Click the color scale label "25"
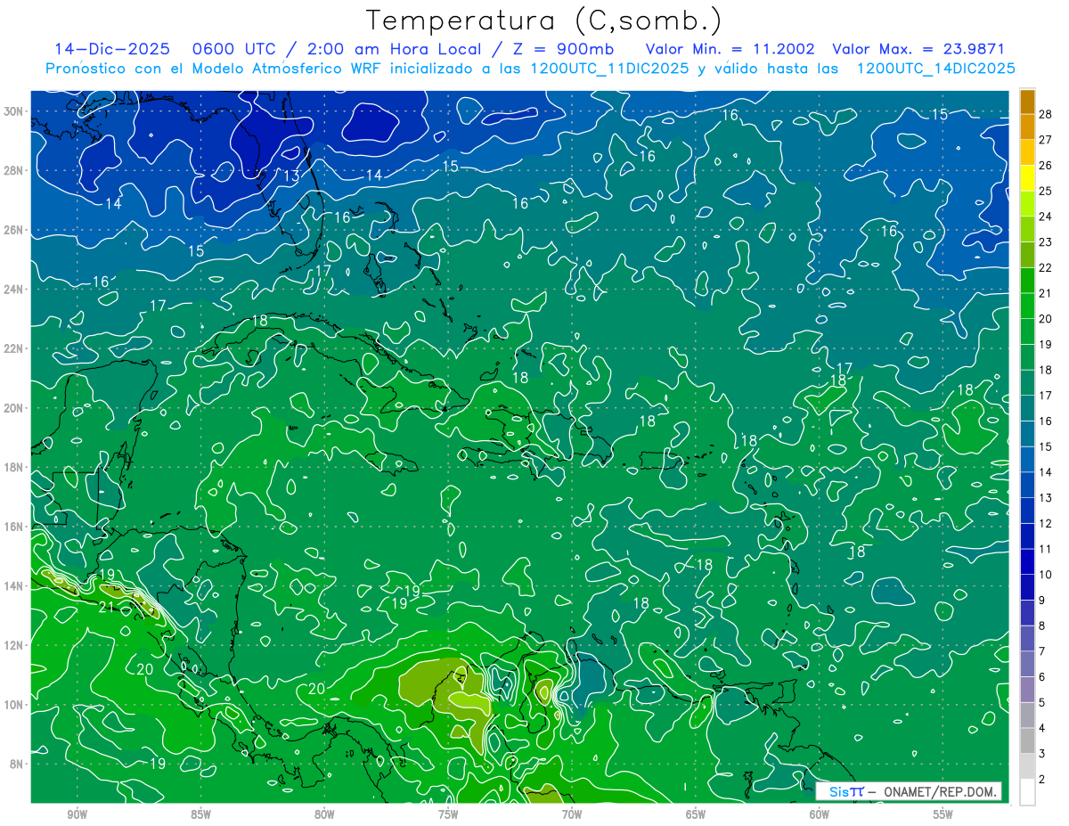The width and height of the screenshot is (1069, 826). tap(1046, 191)
